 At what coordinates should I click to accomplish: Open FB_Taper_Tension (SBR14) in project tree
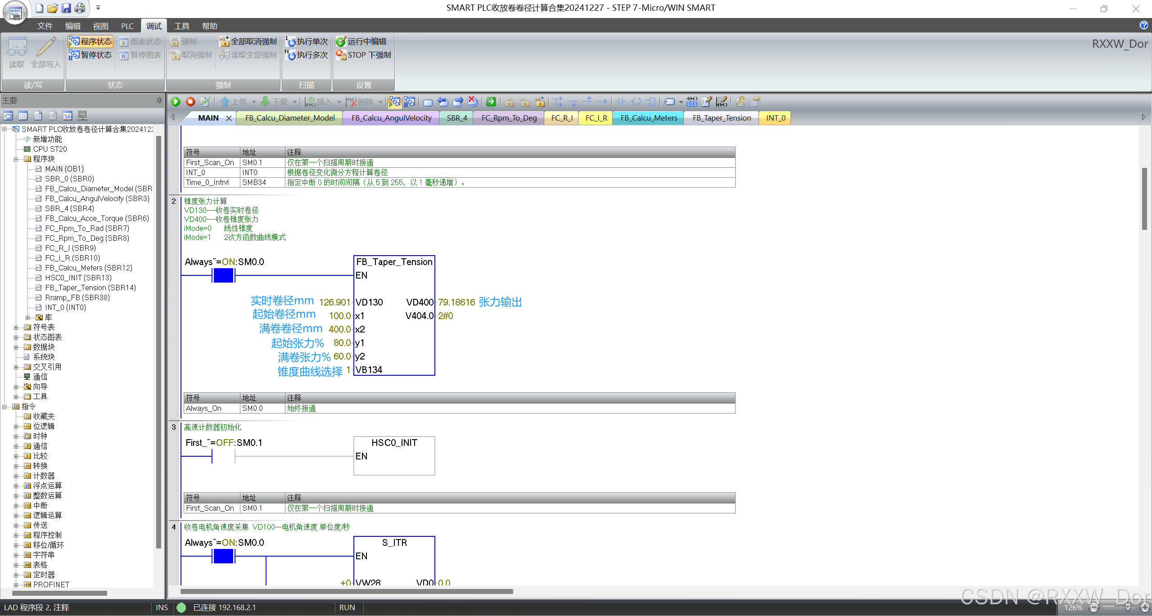90,288
